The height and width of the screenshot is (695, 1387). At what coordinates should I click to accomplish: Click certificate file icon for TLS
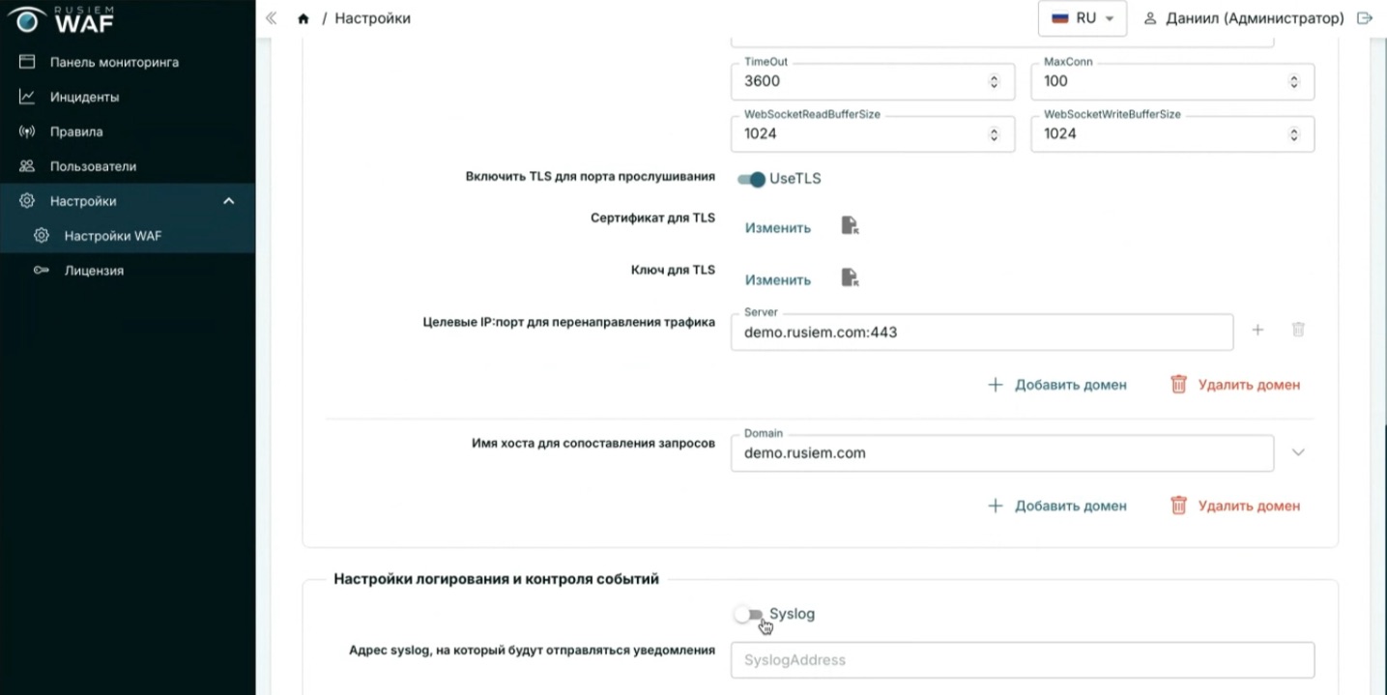tap(850, 226)
